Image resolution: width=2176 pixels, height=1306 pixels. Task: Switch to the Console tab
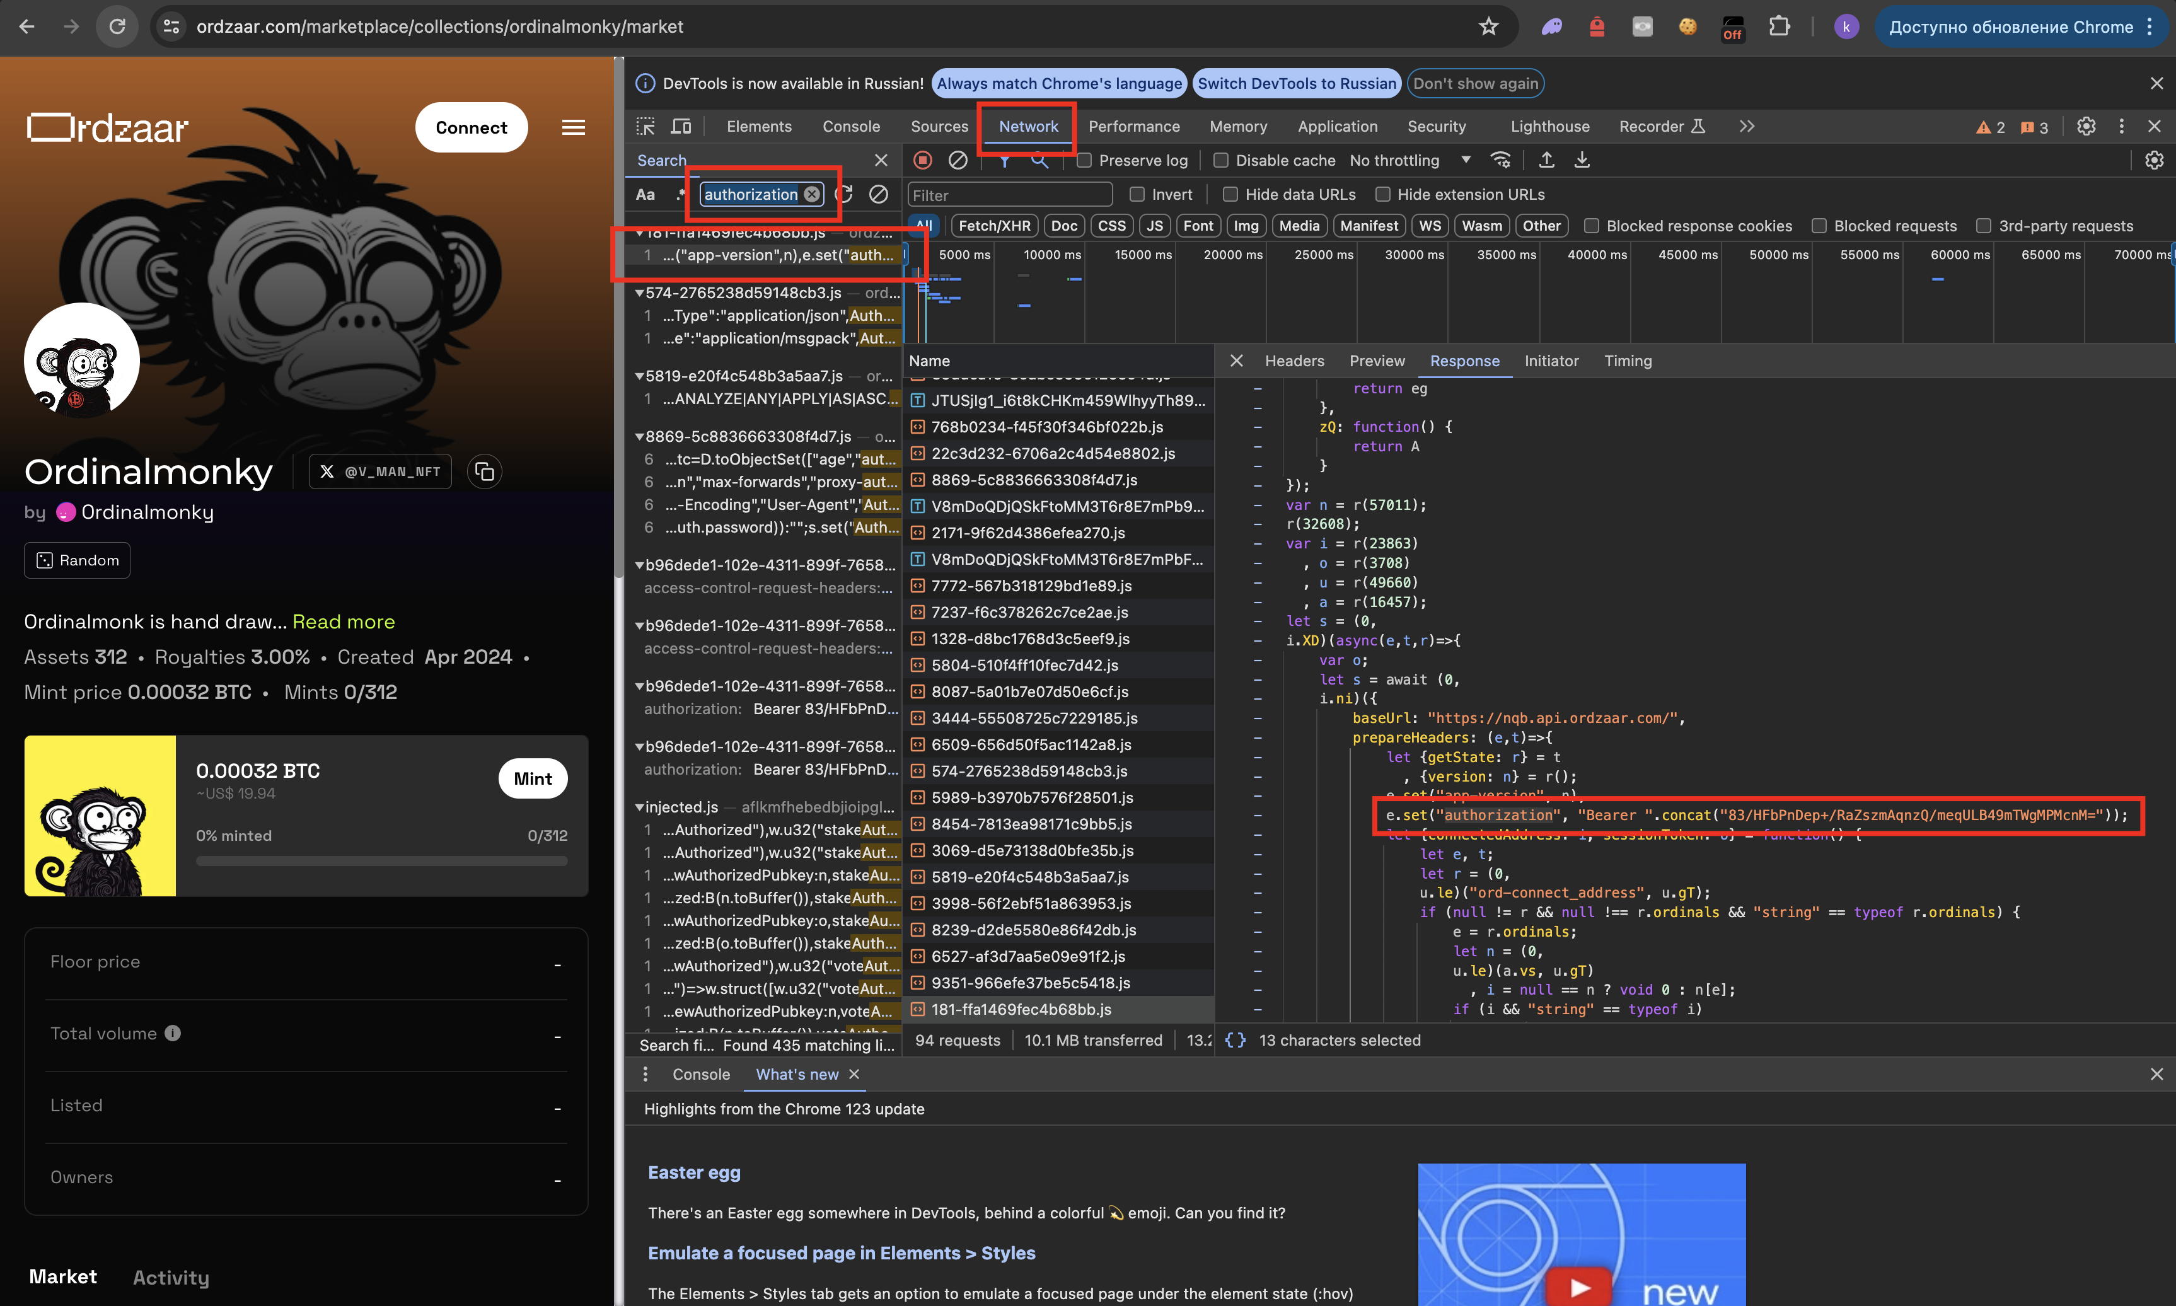[x=850, y=126]
